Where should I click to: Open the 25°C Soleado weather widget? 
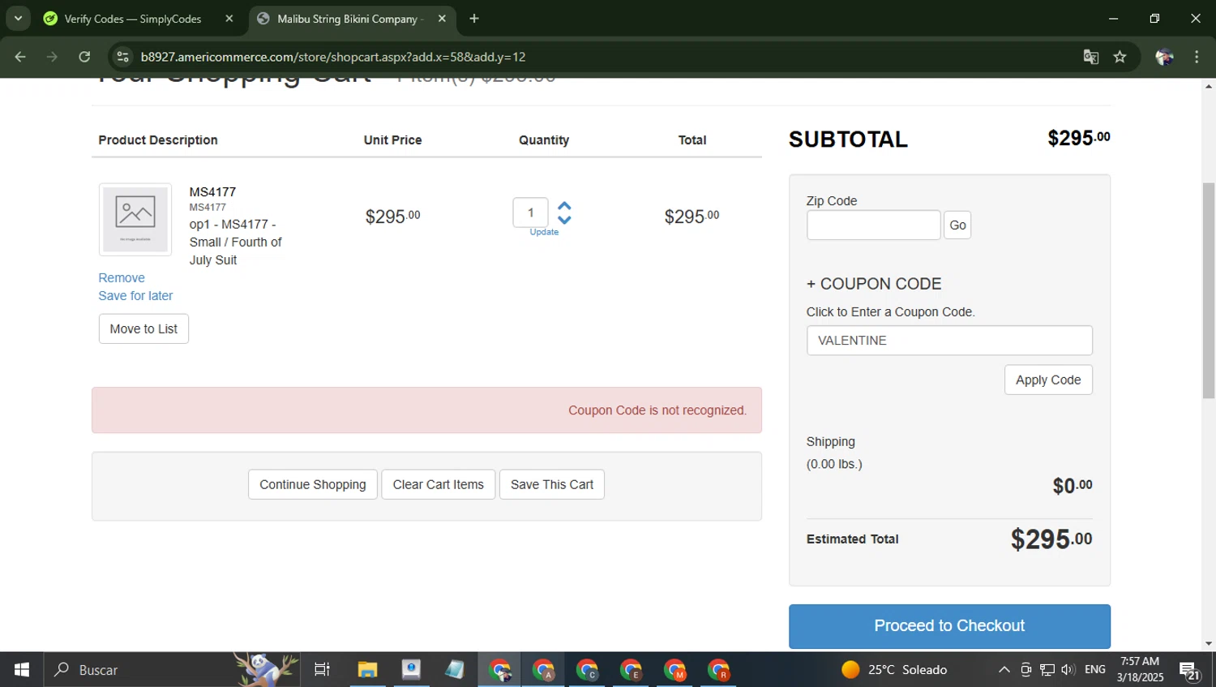(x=894, y=670)
